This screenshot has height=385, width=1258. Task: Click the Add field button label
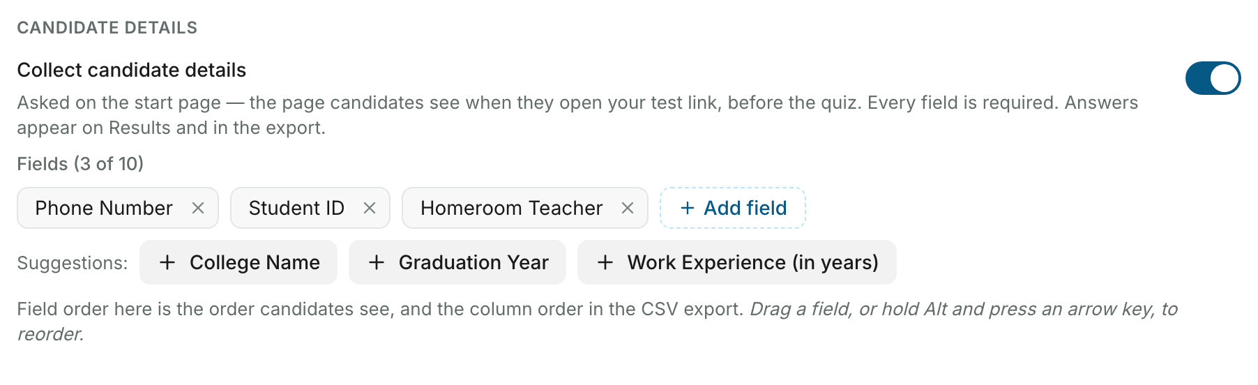coord(745,208)
